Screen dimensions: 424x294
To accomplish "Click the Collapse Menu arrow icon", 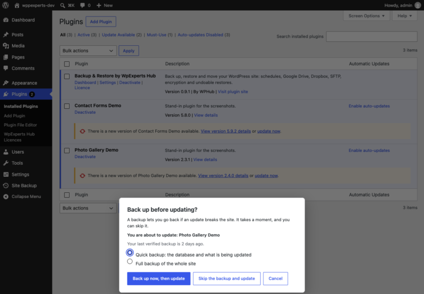I will tap(6, 197).
